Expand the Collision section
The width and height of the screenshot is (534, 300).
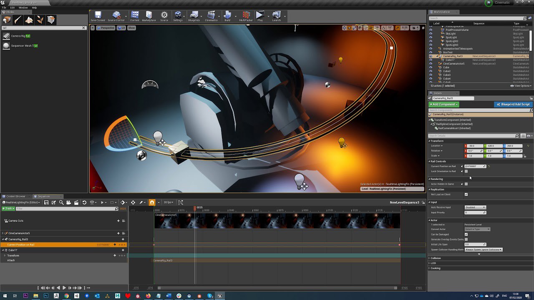[436, 258]
